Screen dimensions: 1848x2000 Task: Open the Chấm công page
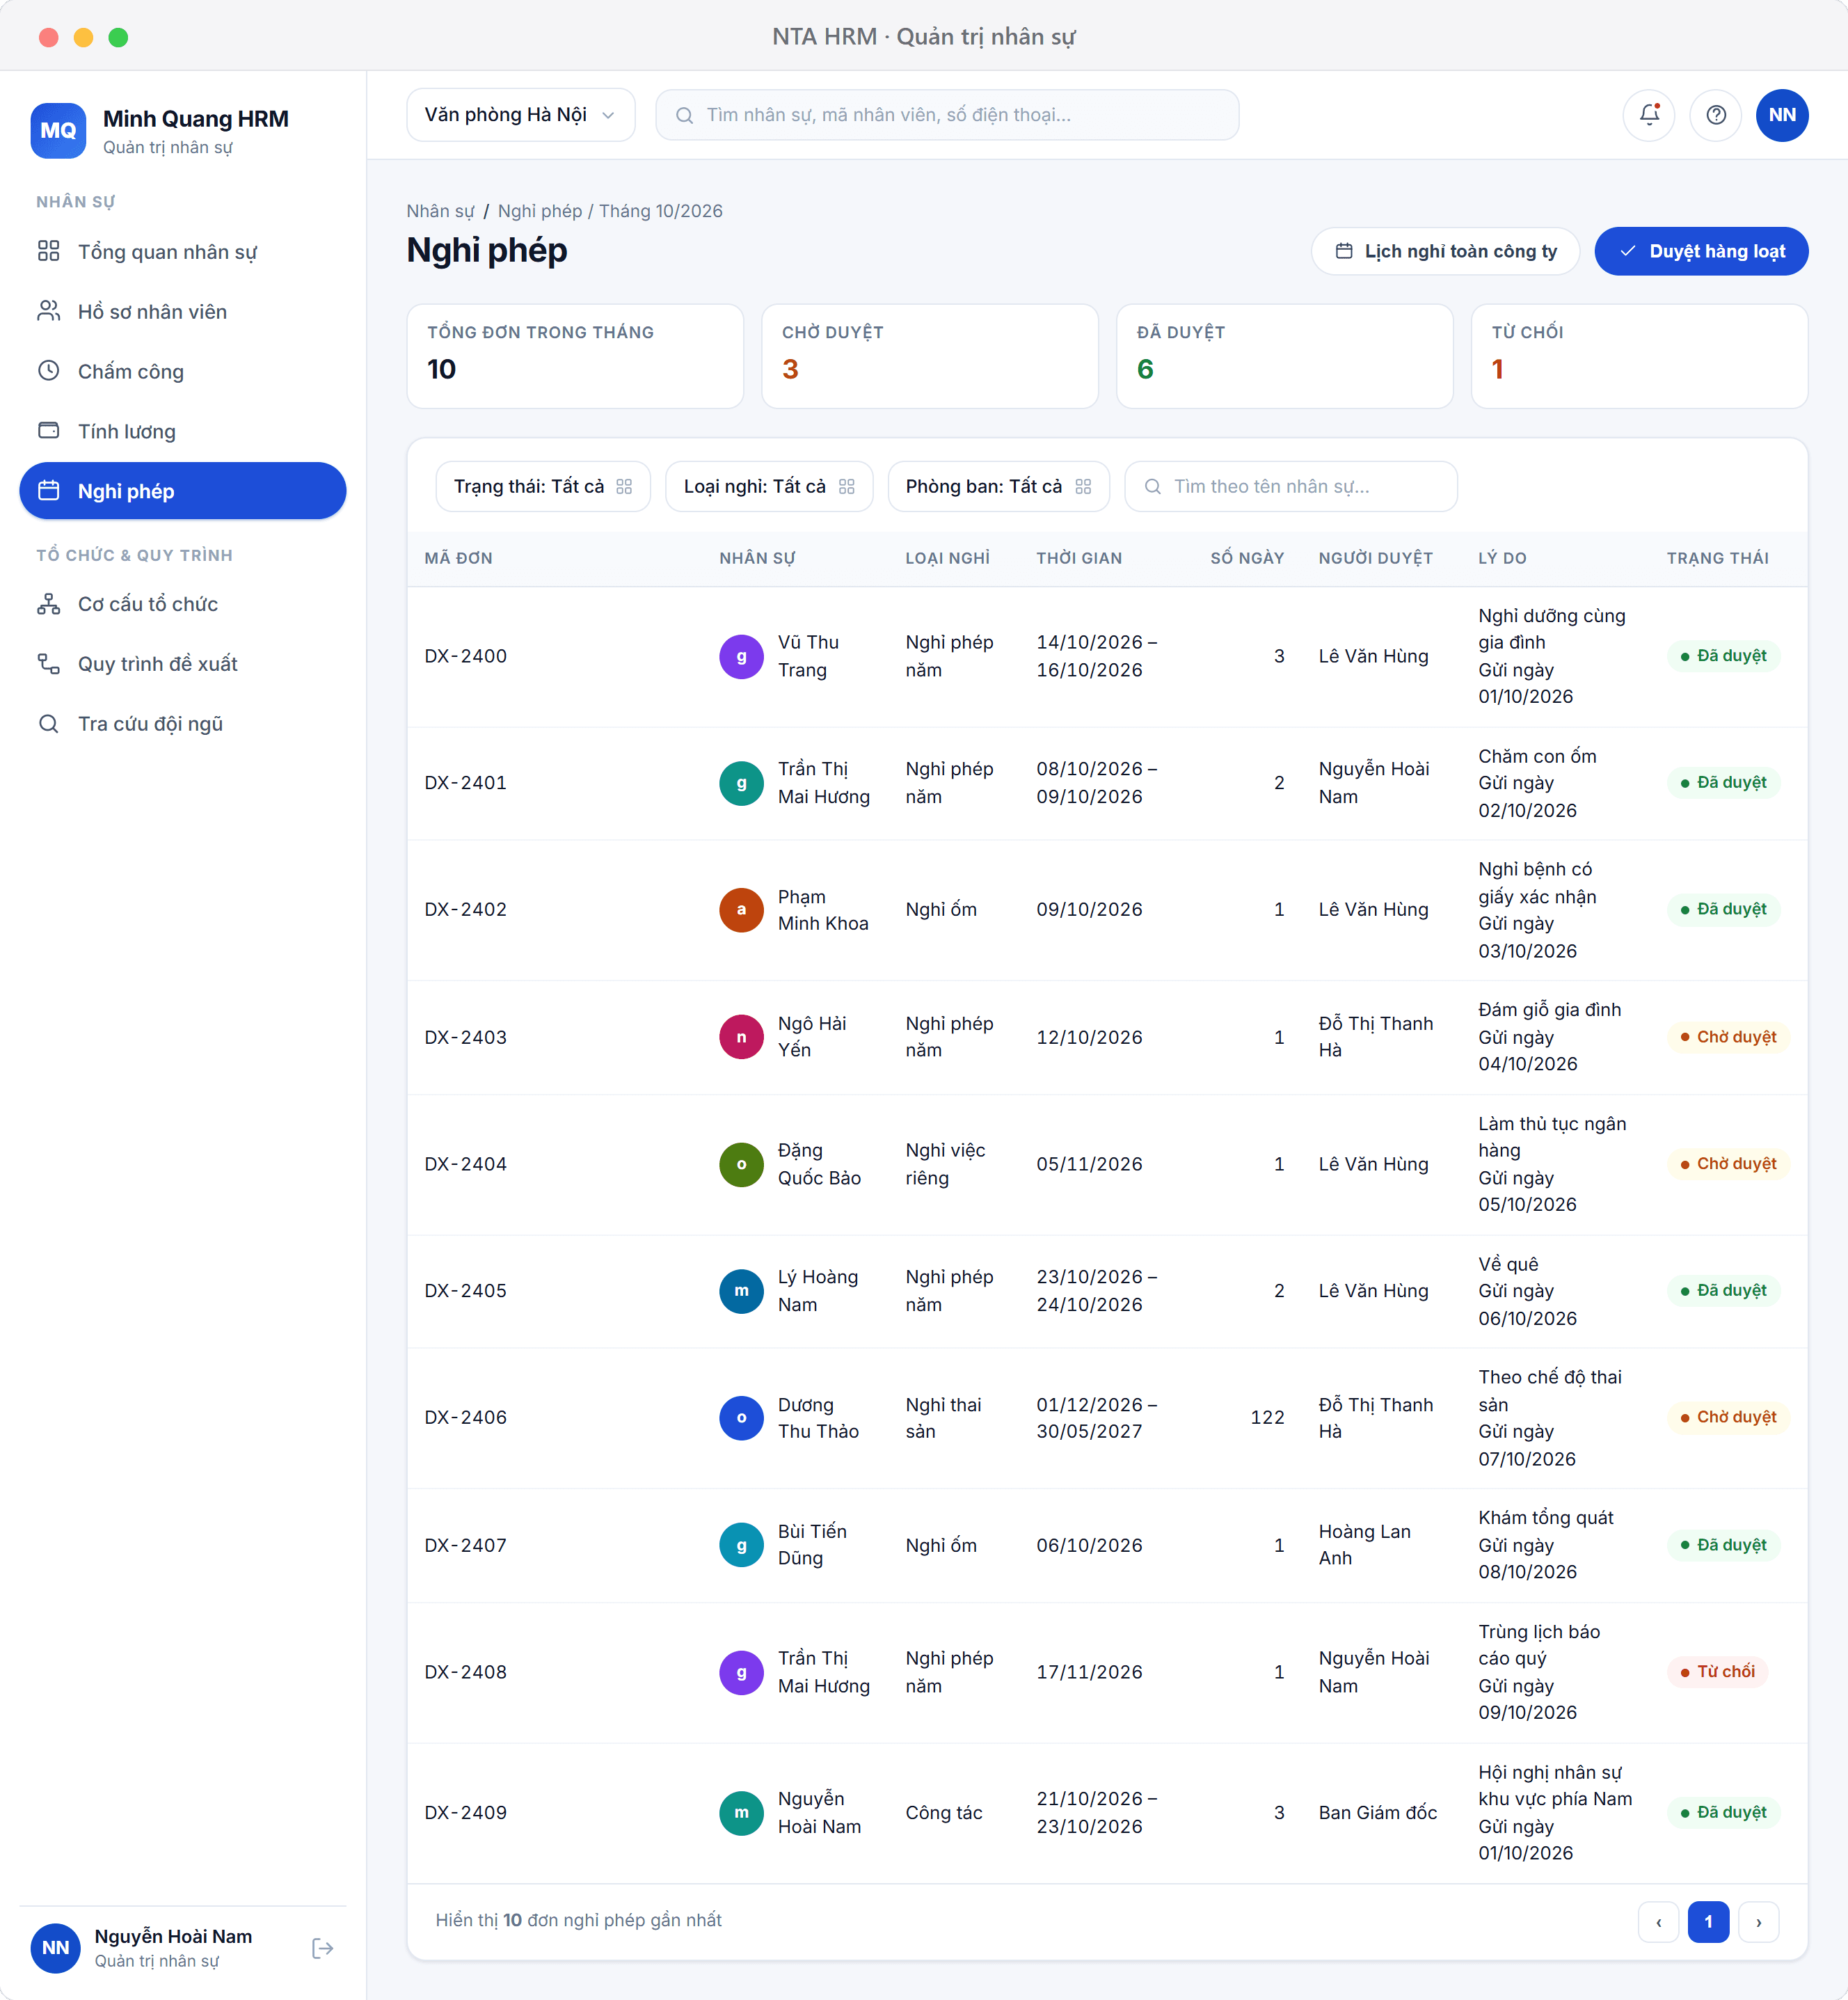tap(183, 372)
